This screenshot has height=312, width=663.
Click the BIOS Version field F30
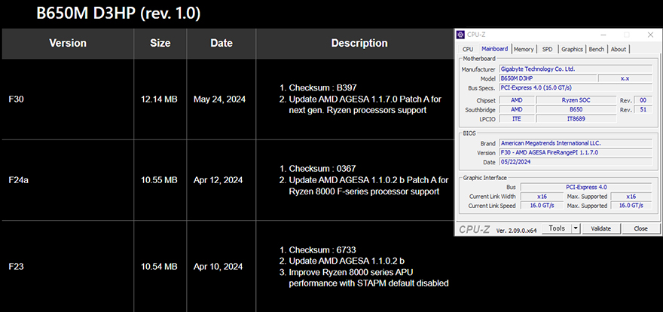576,153
